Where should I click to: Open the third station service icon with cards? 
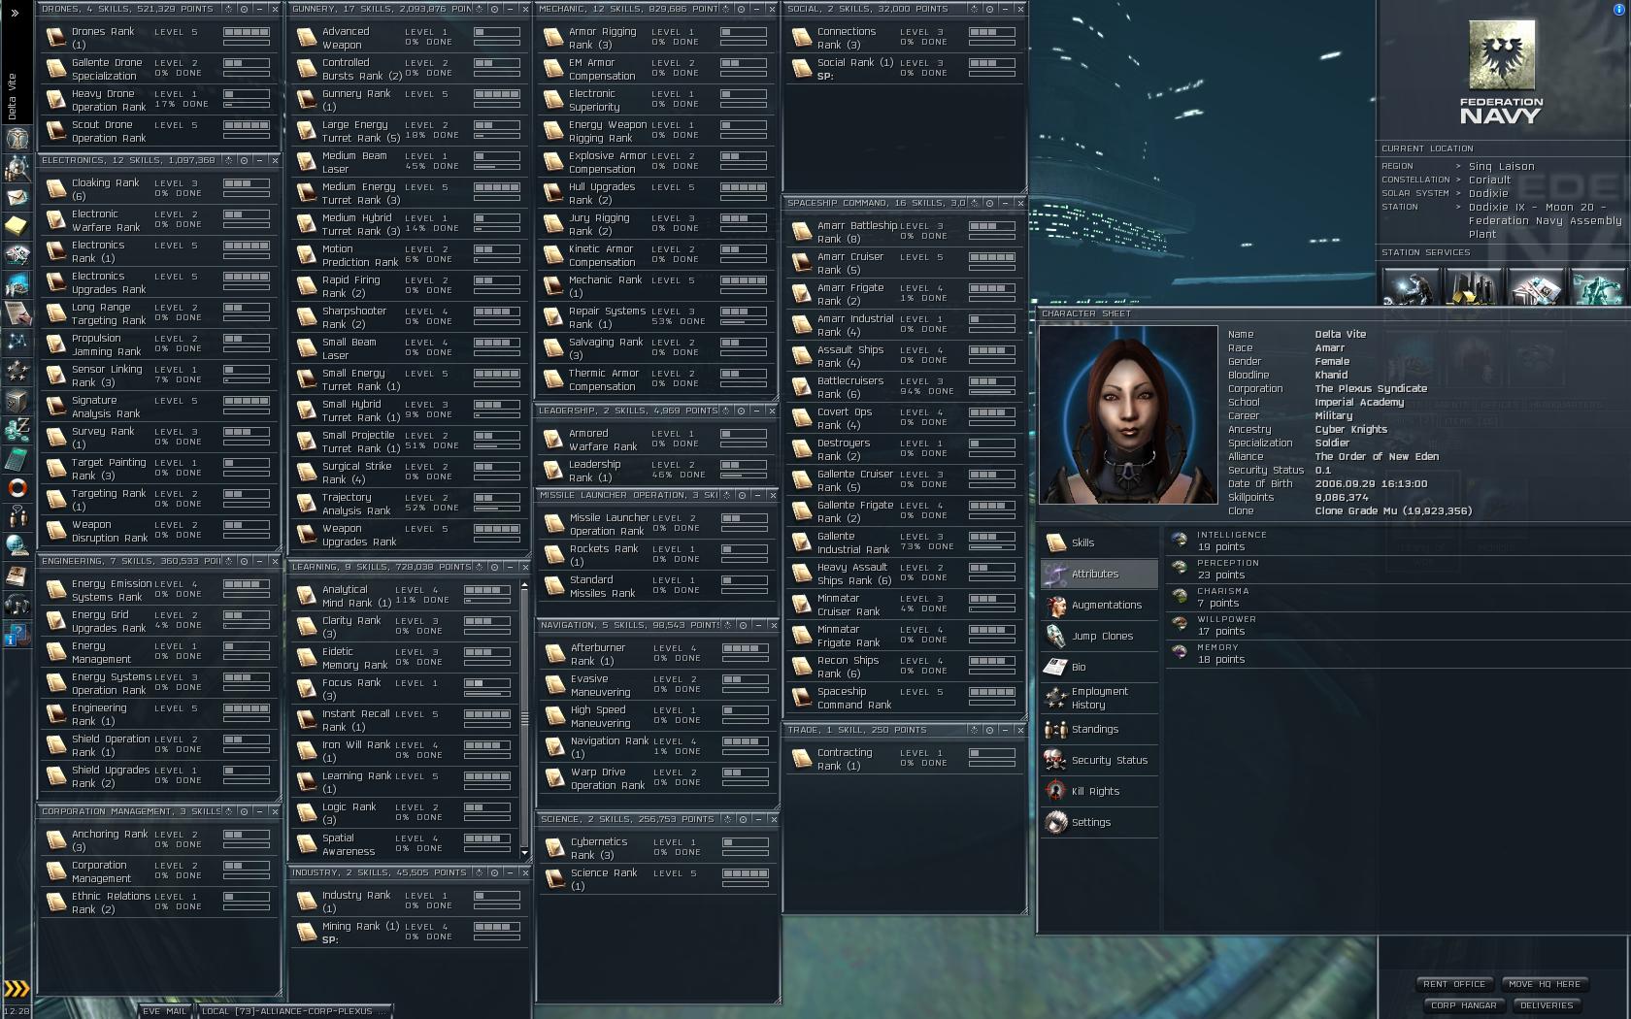[1536, 287]
